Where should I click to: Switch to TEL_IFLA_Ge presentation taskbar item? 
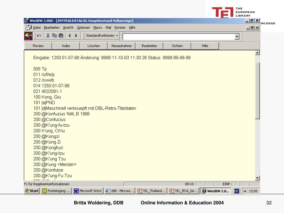click(184, 191)
